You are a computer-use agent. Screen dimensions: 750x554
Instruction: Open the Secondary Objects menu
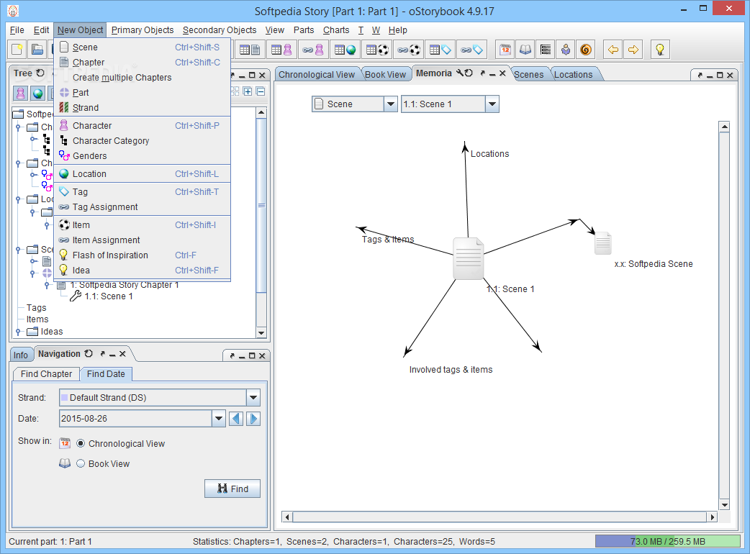220,30
